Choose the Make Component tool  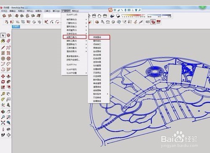[8, 36]
